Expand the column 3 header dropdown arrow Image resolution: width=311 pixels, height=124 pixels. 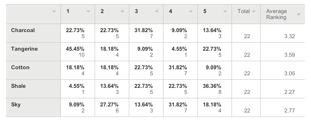pos(157,12)
